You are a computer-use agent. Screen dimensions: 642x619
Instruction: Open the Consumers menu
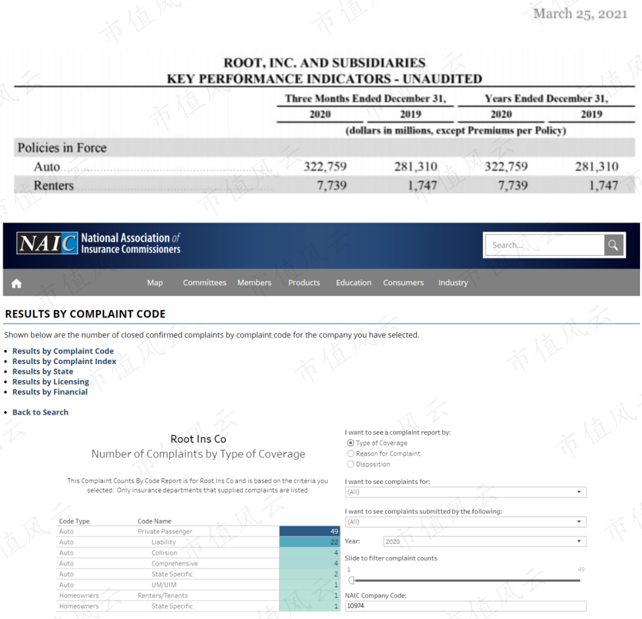click(403, 283)
